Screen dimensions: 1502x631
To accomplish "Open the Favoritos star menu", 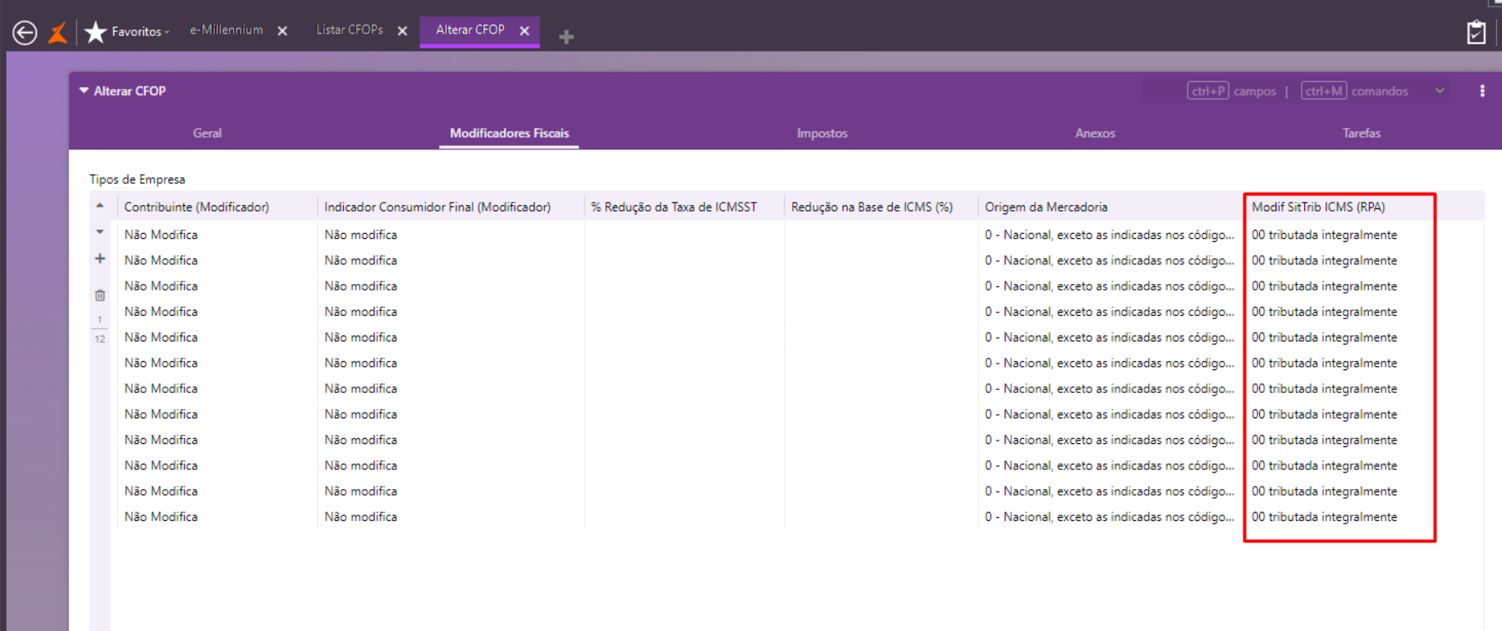I will (127, 32).
